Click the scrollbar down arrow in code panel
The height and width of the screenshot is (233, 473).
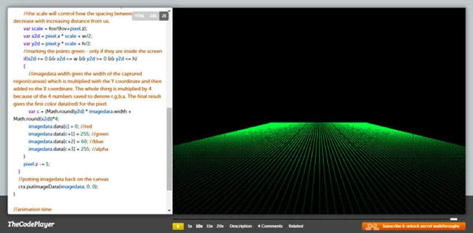(x=169, y=211)
